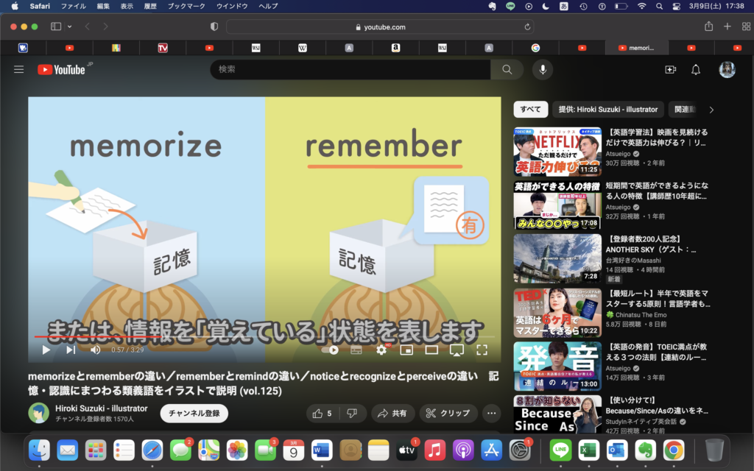The height and width of the screenshot is (471, 754).
Task: Open the player settings gear
Action: (x=381, y=350)
